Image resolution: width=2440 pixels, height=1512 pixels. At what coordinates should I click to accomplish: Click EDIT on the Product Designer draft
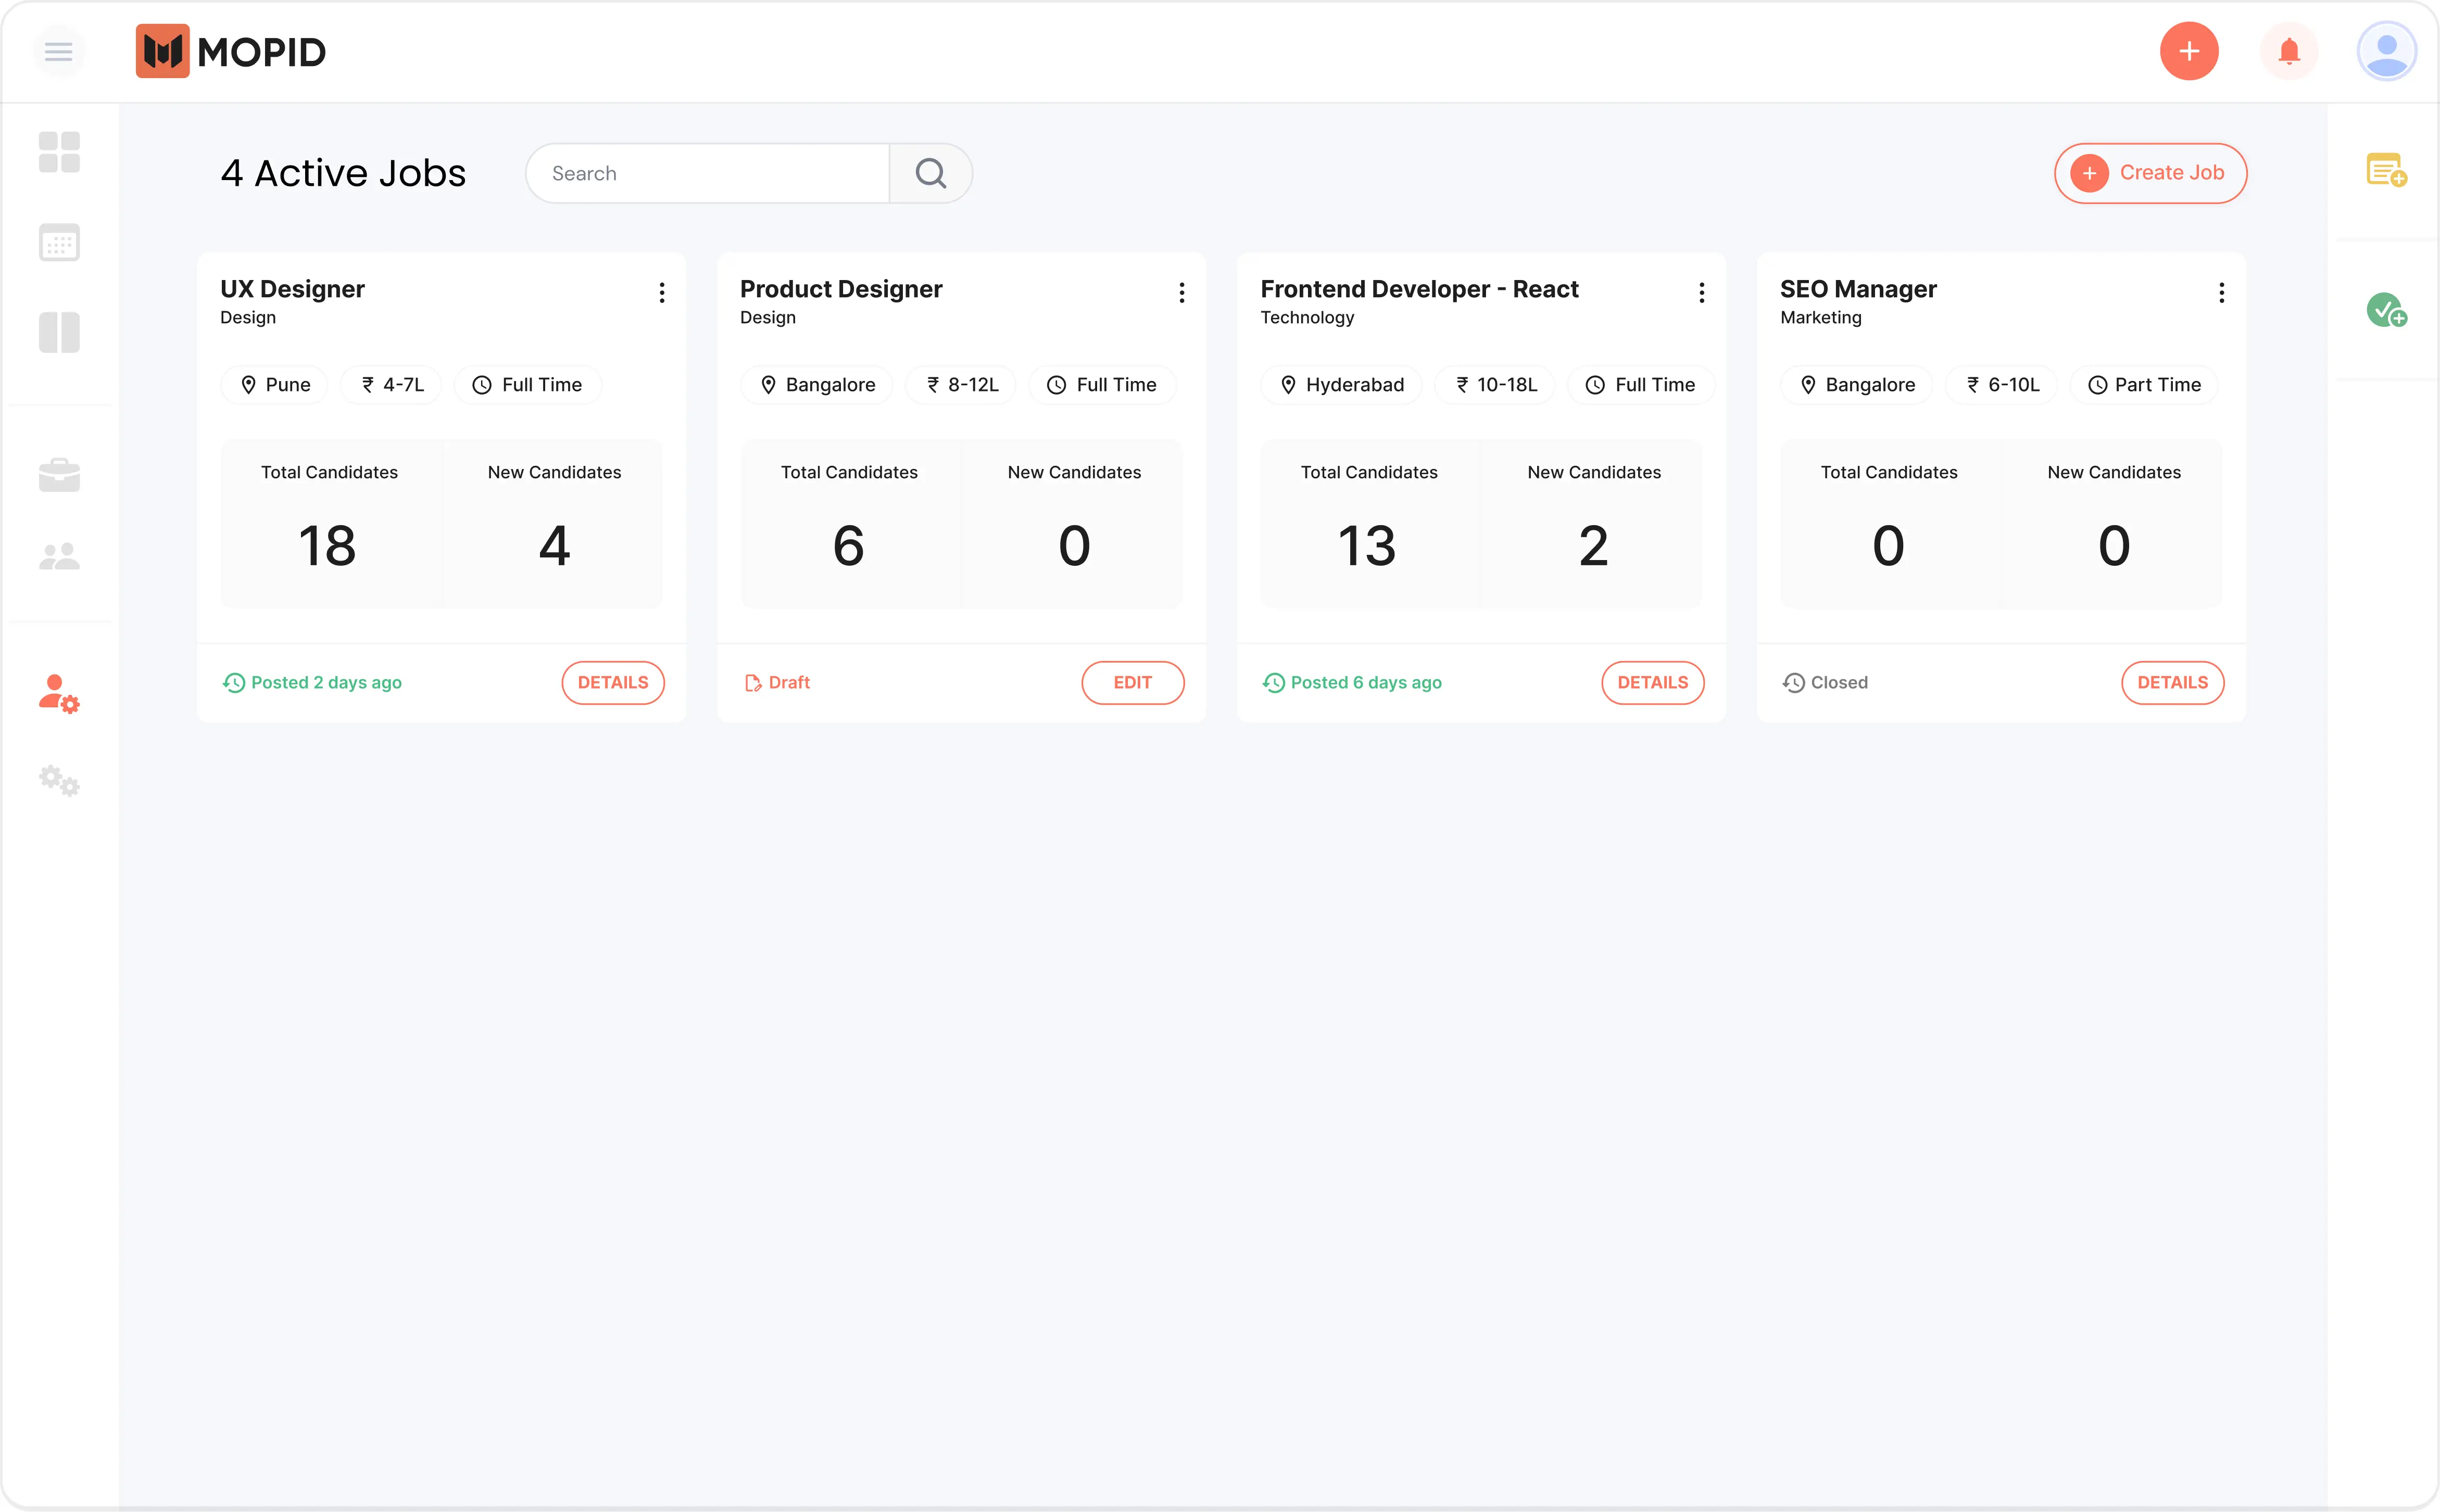point(1133,682)
